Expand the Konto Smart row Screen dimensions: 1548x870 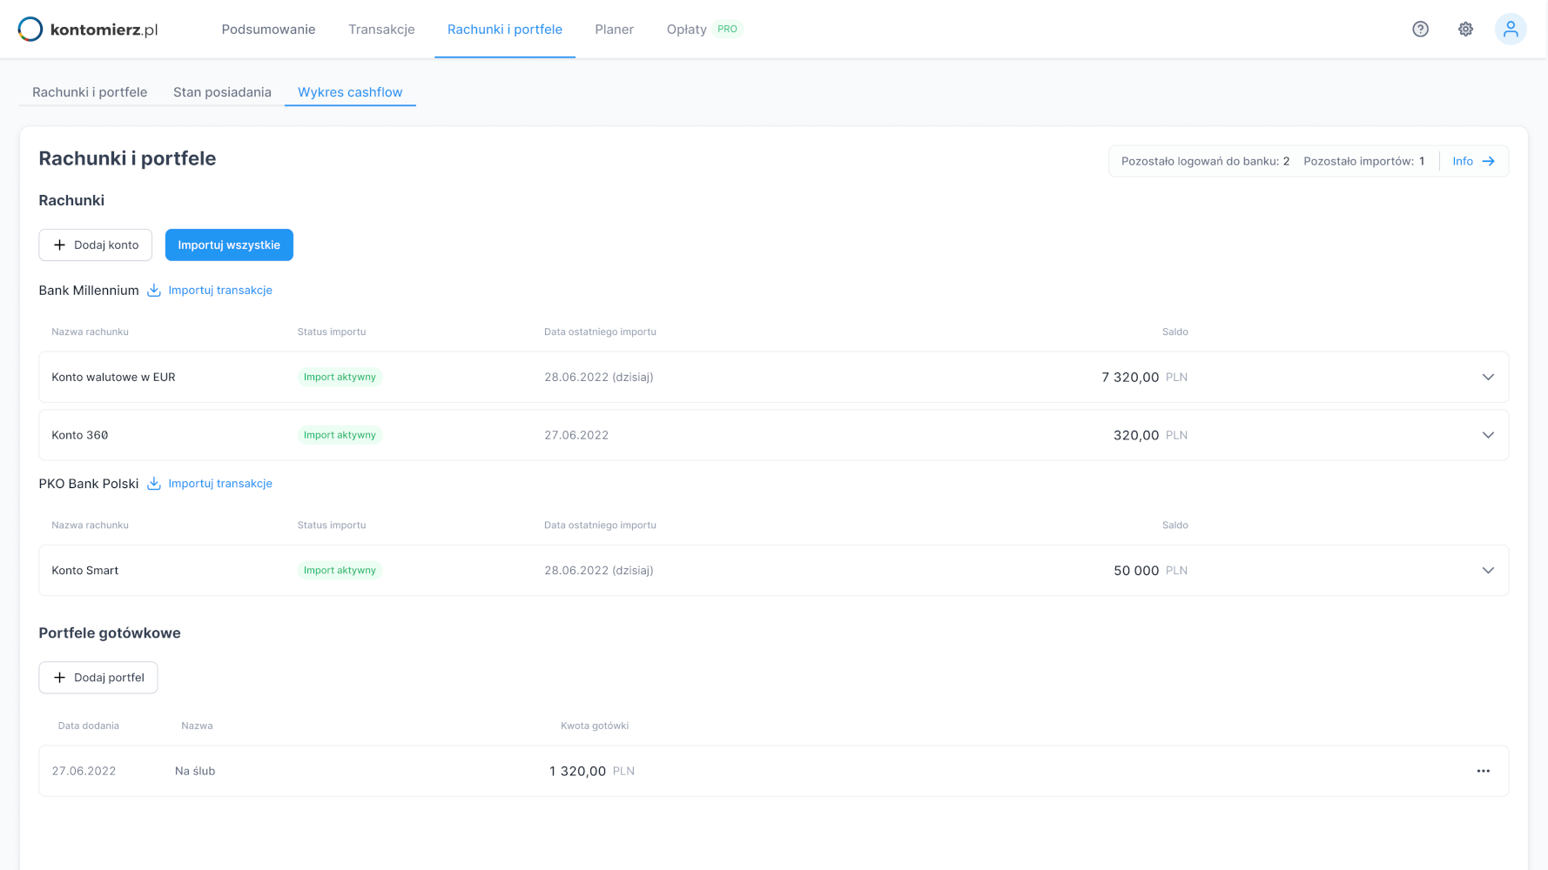1487,571
